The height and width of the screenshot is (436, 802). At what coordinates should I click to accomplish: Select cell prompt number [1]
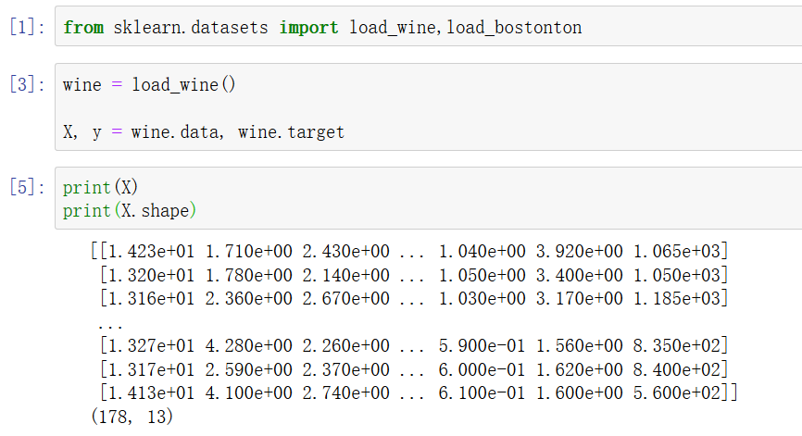(x=27, y=27)
